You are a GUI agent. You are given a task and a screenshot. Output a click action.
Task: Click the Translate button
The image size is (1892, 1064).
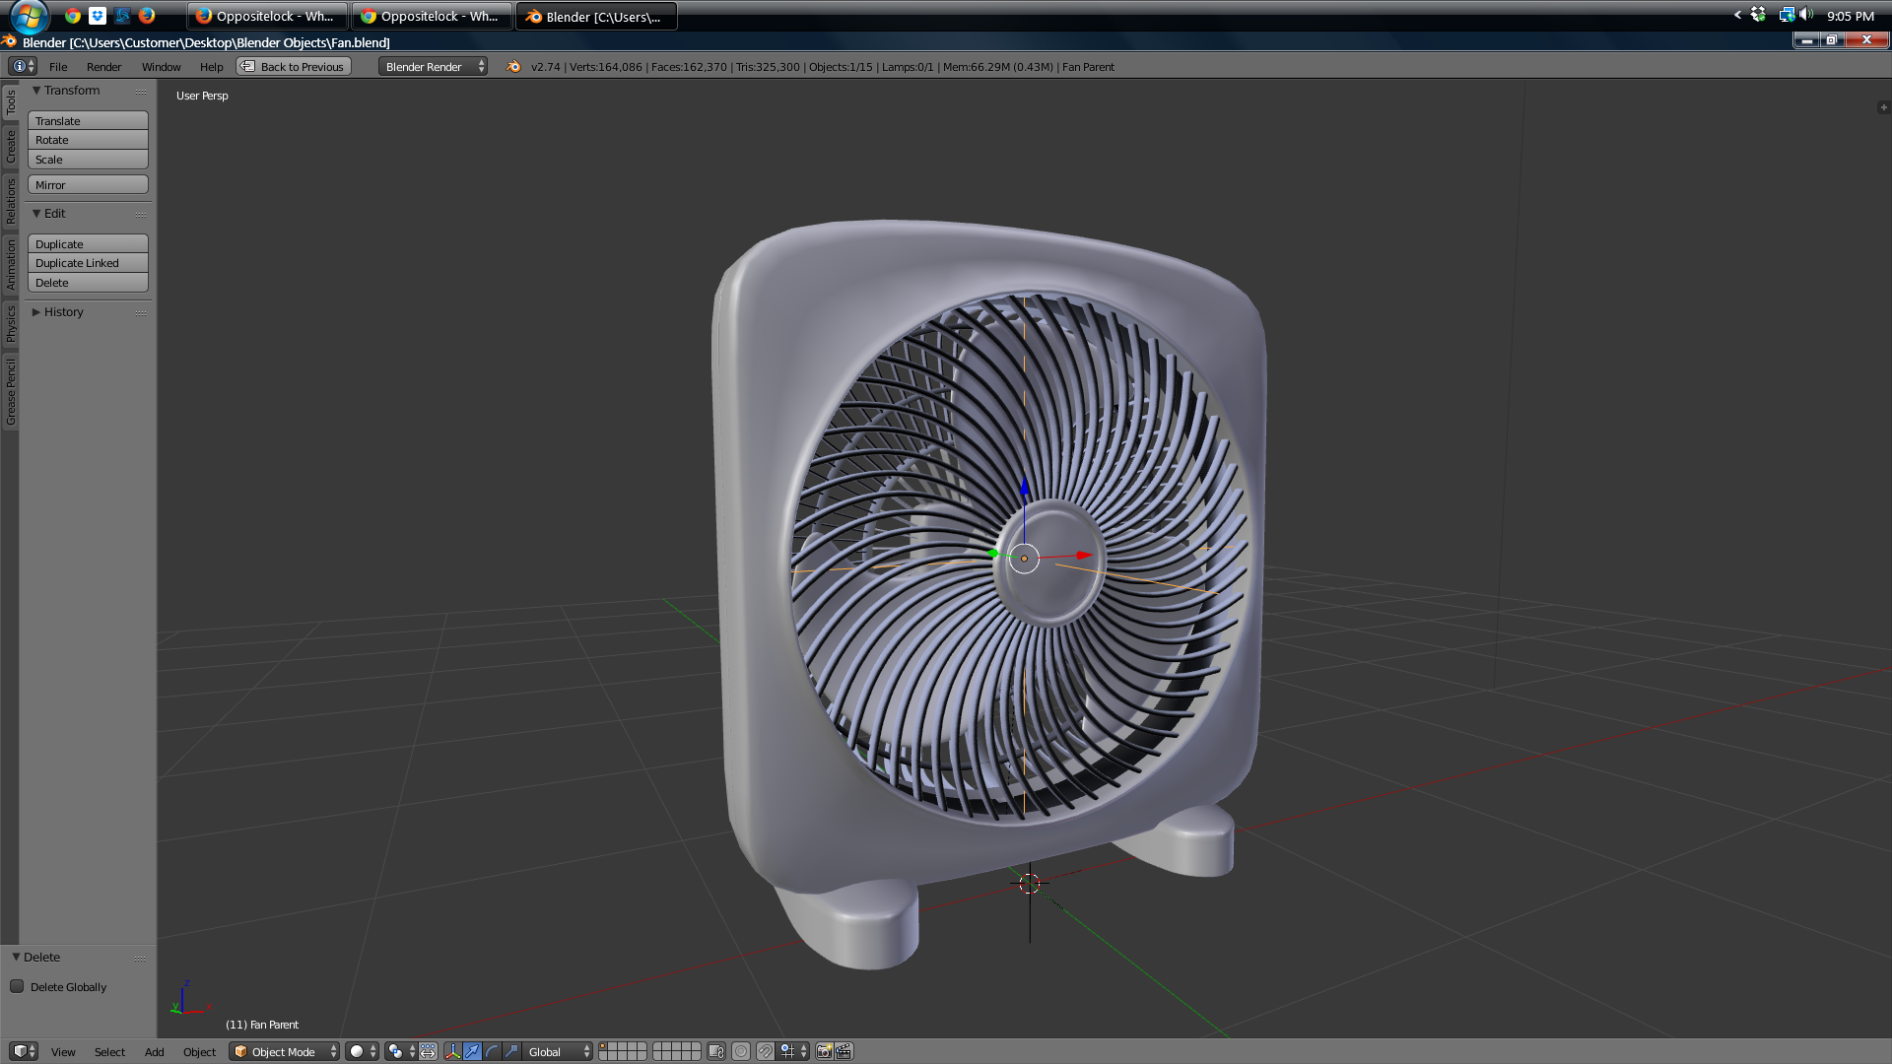tap(88, 120)
